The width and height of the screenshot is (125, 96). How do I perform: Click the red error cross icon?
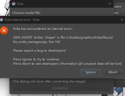4,31
